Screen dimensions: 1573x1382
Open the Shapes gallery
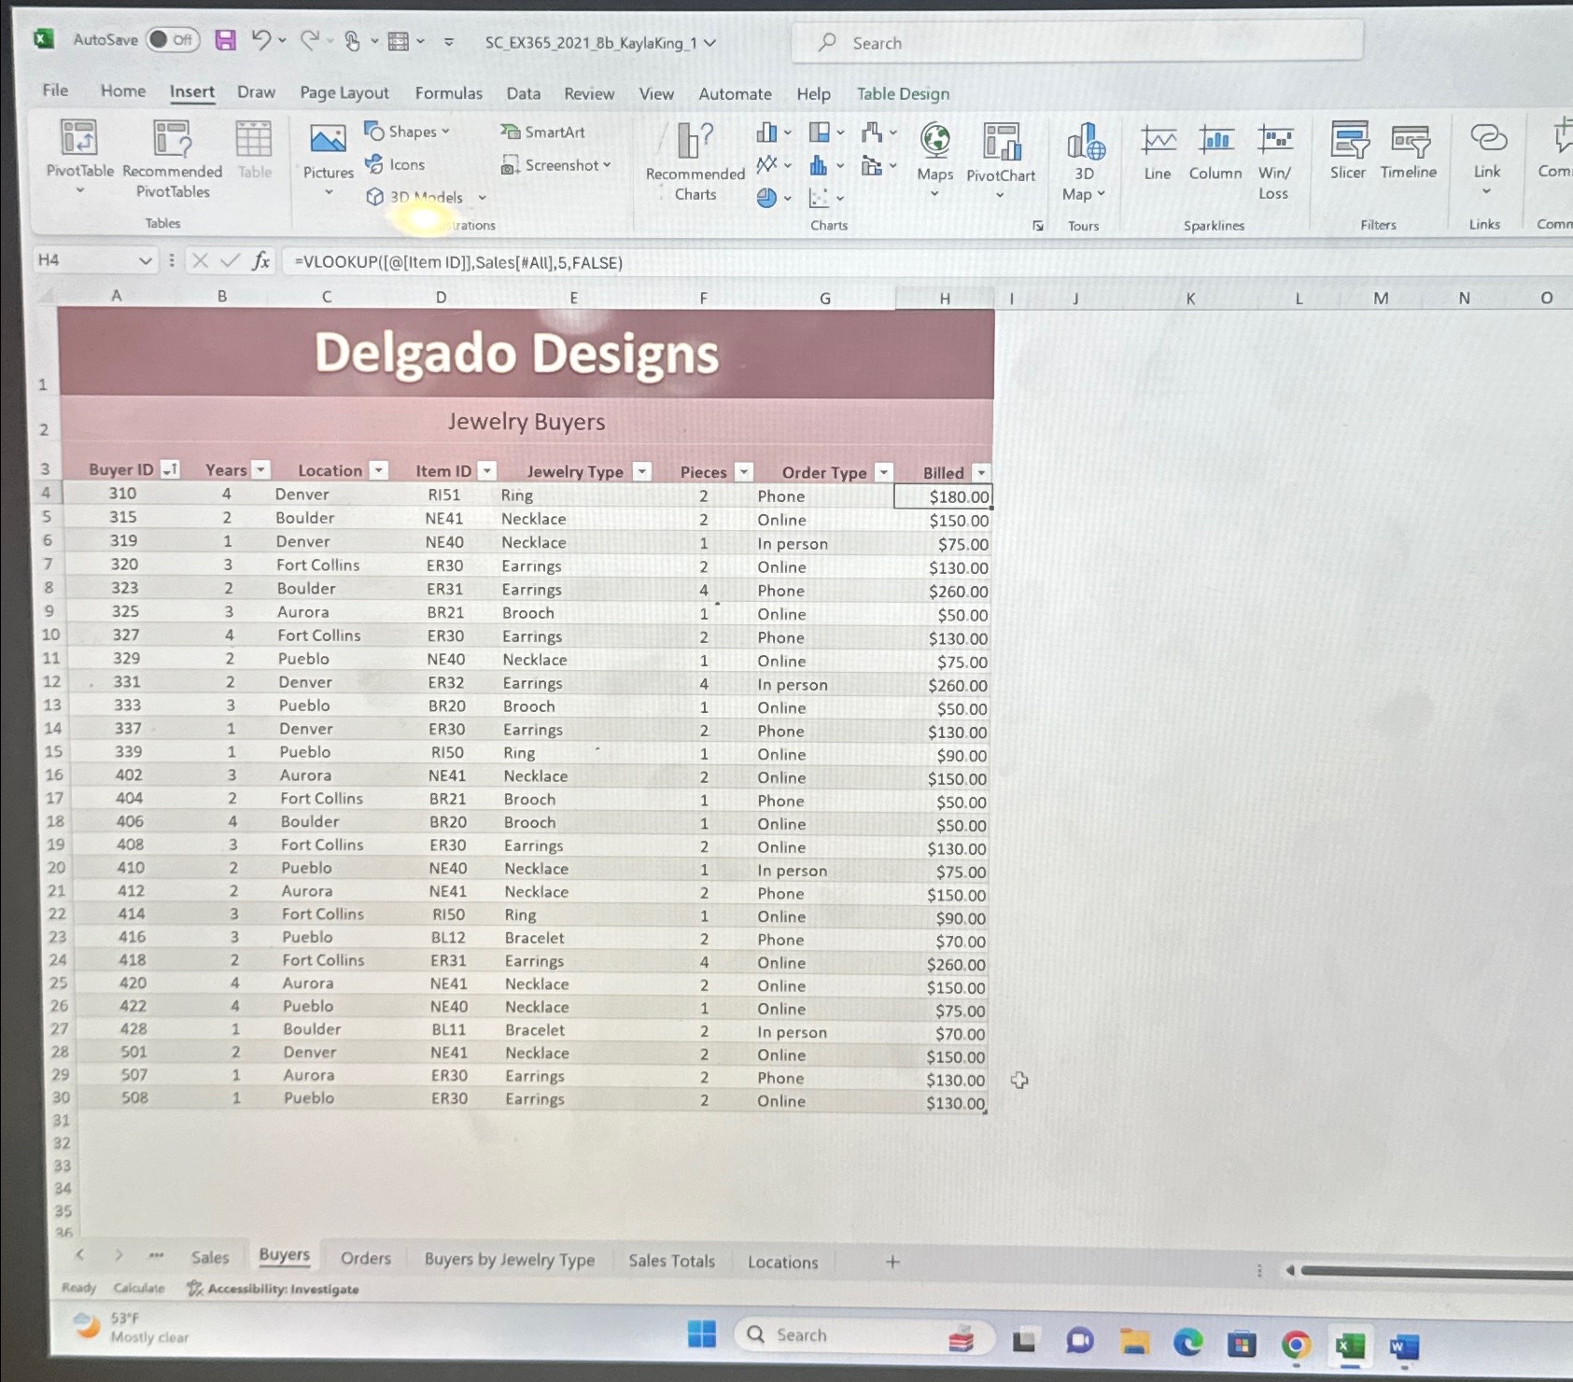[x=407, y=132]
